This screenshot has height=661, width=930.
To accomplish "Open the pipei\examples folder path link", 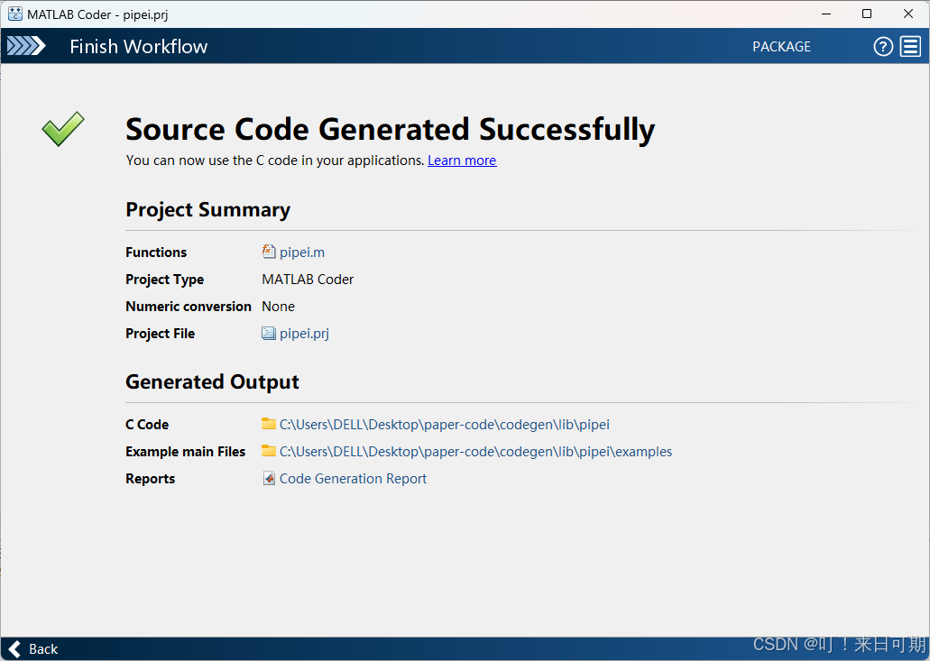I will [475, 452].
